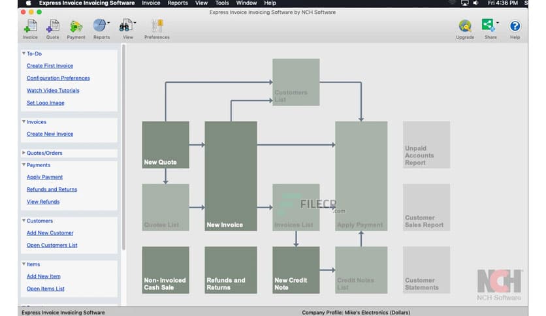
Task: Click the Upgrade icon
Action: 465,27
